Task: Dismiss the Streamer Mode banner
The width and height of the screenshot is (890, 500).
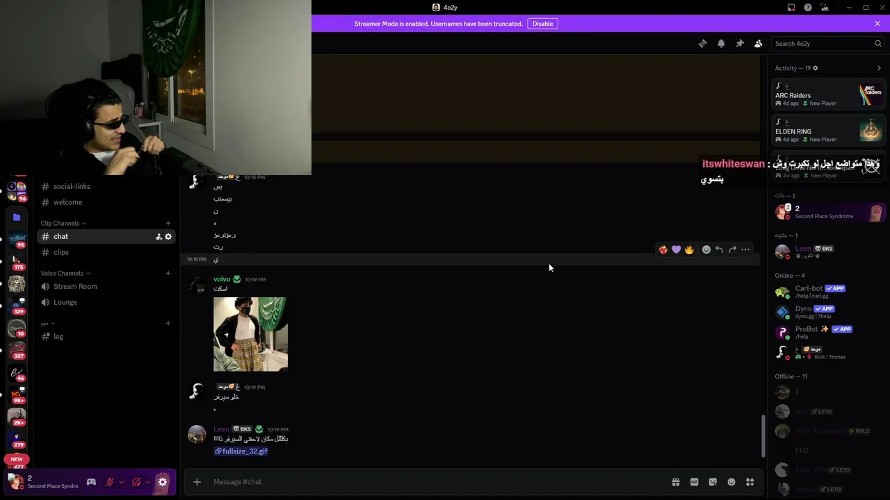Action: tap(877, 24)
